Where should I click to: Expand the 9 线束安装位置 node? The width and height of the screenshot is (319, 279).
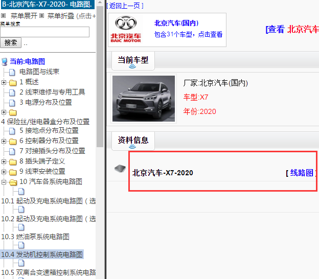pyautogui.click(x=4, y=172)
